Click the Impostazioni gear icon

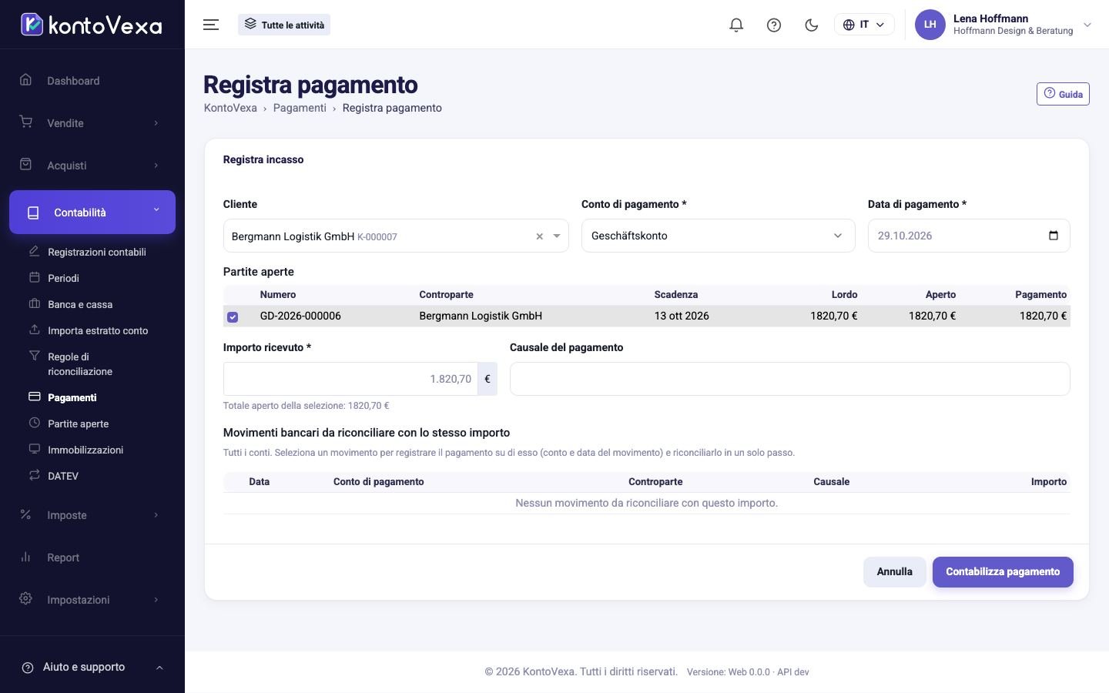click(26, 599)
